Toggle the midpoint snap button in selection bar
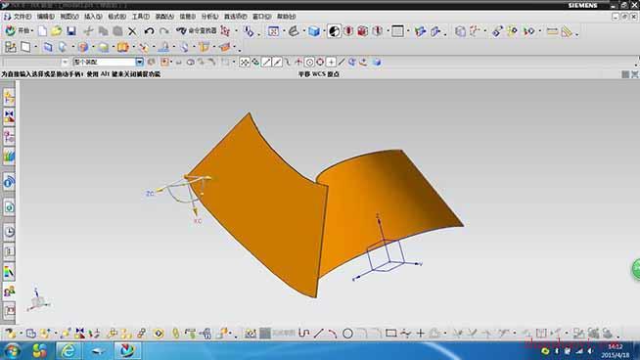Image resolution: width=640 pixels, height=360 pixels. pos(277,62)
